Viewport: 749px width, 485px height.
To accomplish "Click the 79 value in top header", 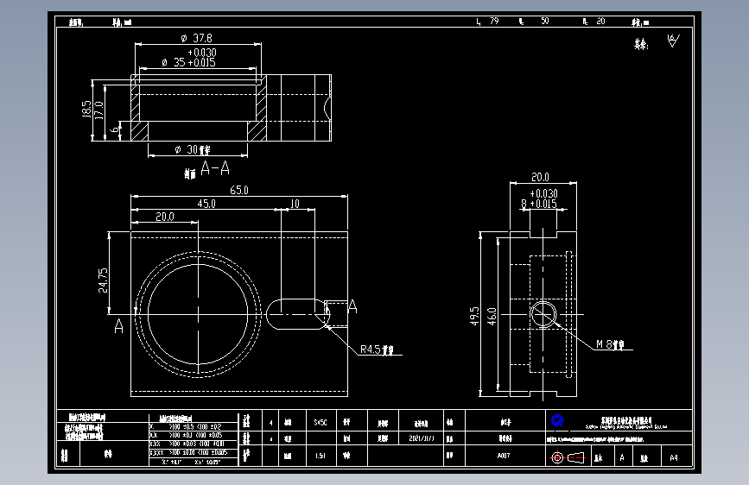I will point(494,21).
